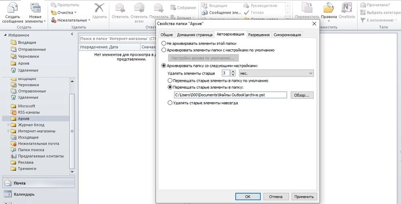Image resolution: width=401 pixels, height=204 pixels.
Task: Click the archive.pst path field
Action: coord(231,95)
